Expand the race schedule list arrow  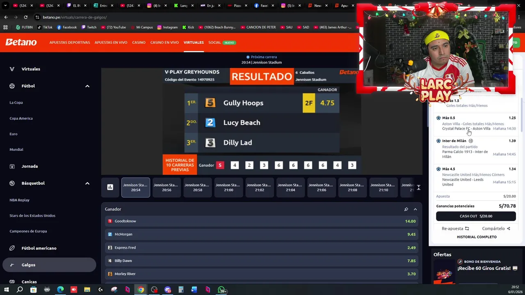pyautogui.click(x=418, y=187)
